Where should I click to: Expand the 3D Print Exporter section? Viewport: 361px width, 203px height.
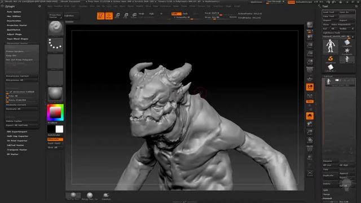[x=17, y=140]
